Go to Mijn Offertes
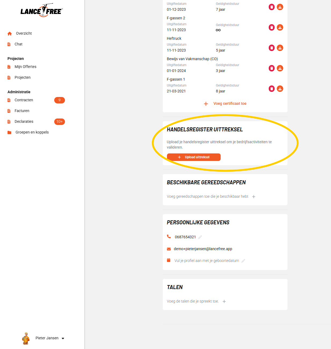 [x=25, y=67]
